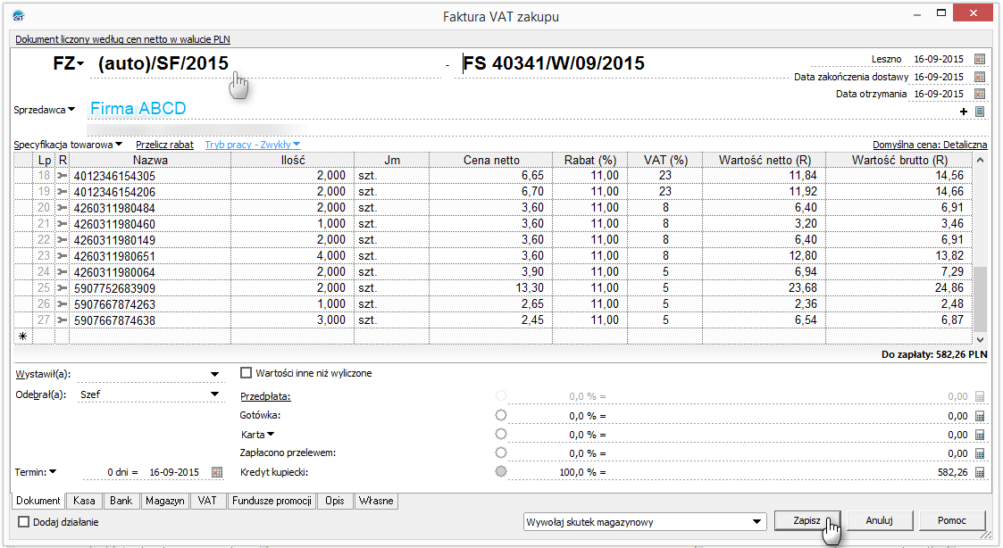Open calendar icon next to Termin date
Image resolution: width=1003 pixels, height=548 pixels.
click(217, 472)
